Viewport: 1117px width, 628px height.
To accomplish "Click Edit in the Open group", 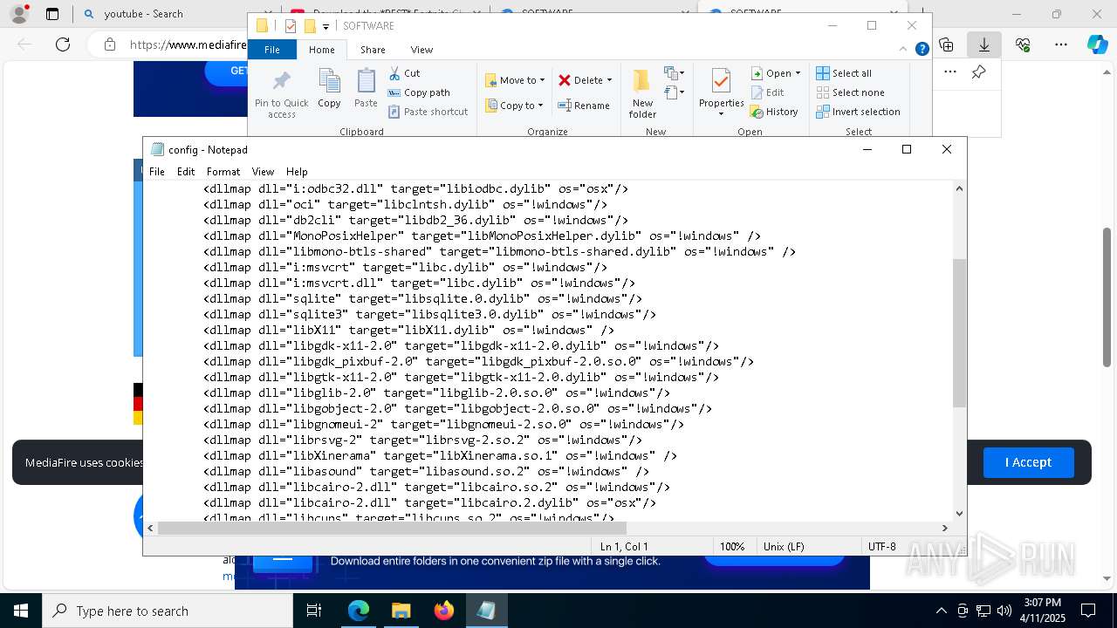I will [x=767, y=92].
